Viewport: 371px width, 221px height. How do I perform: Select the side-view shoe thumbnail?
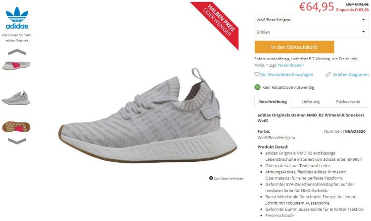click(16, 97)
